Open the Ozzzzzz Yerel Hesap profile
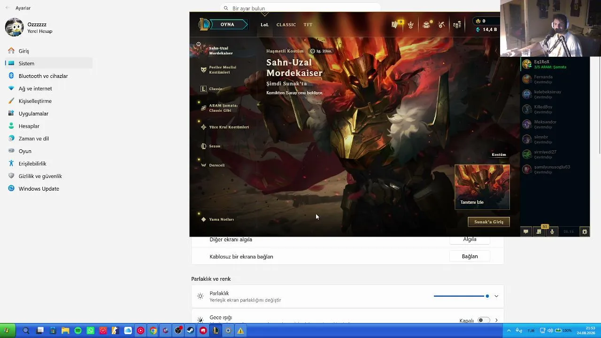Screen dimensions: 601x338 [x=29, y=28]
